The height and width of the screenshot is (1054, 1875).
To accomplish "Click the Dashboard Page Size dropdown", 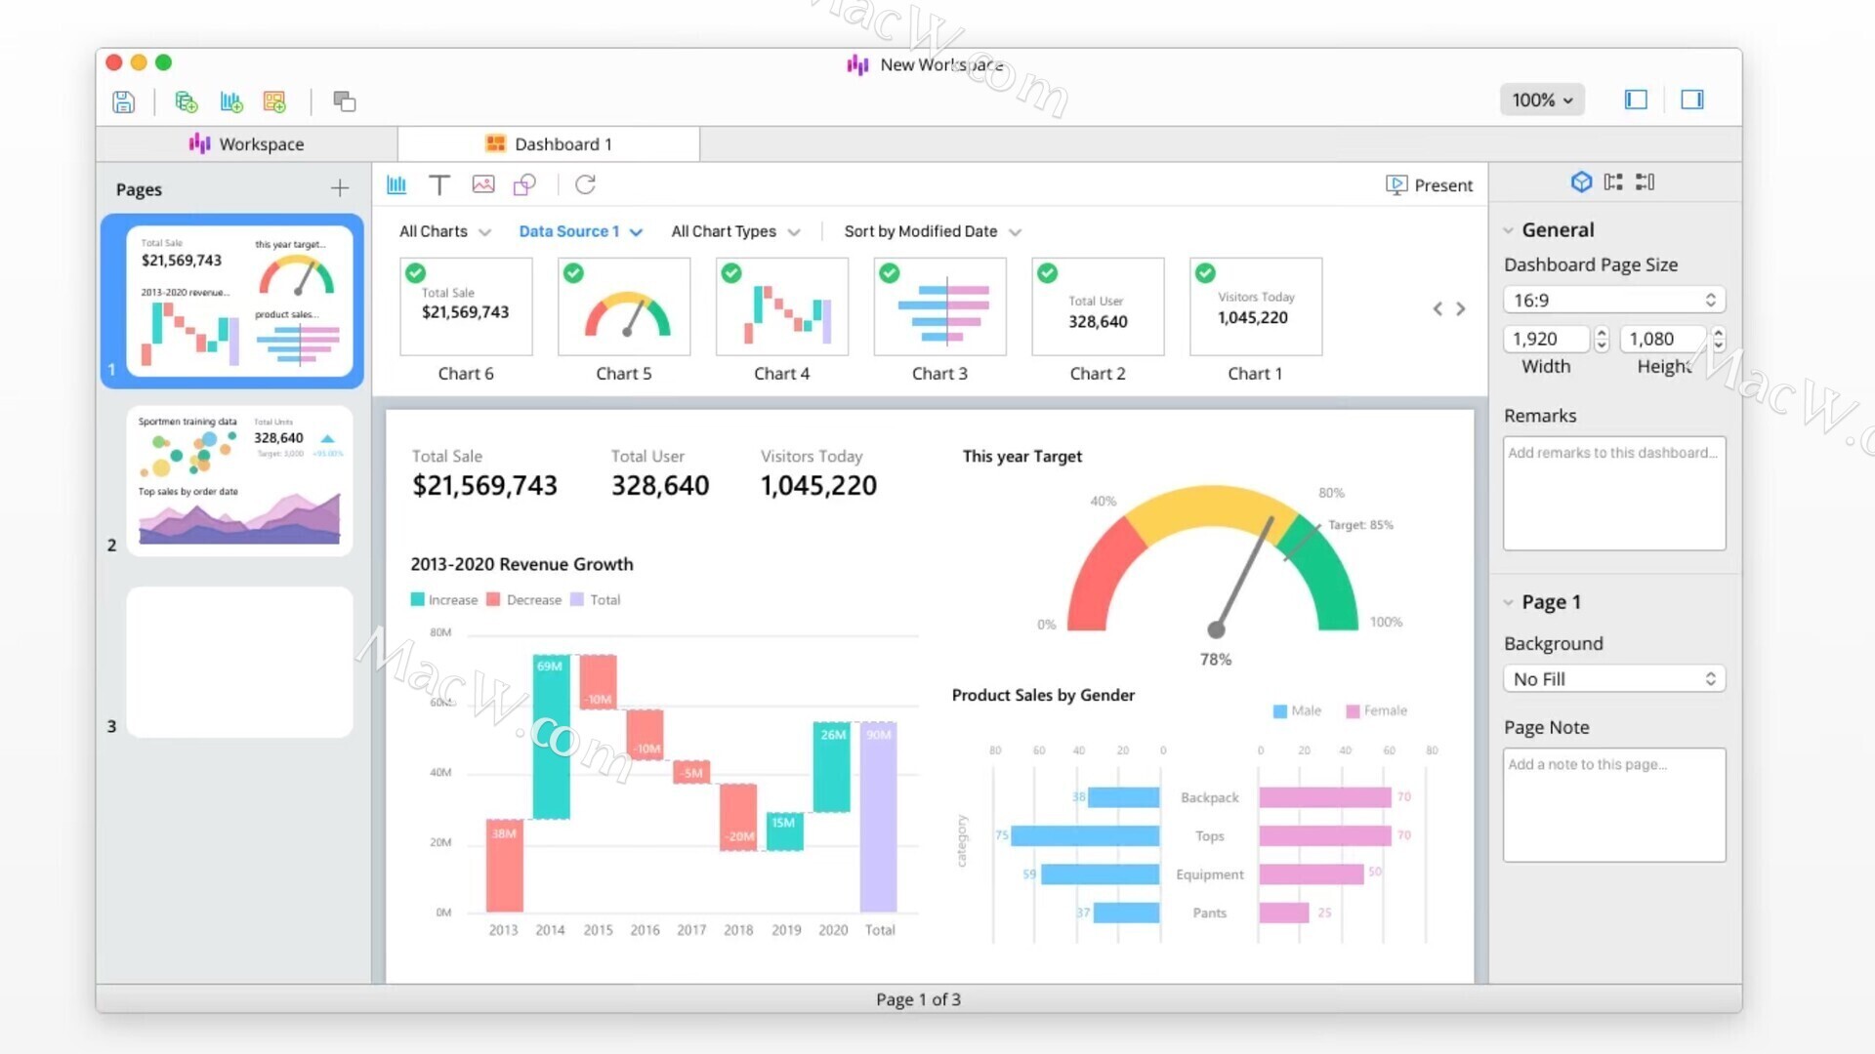I will pos(1613,299).
